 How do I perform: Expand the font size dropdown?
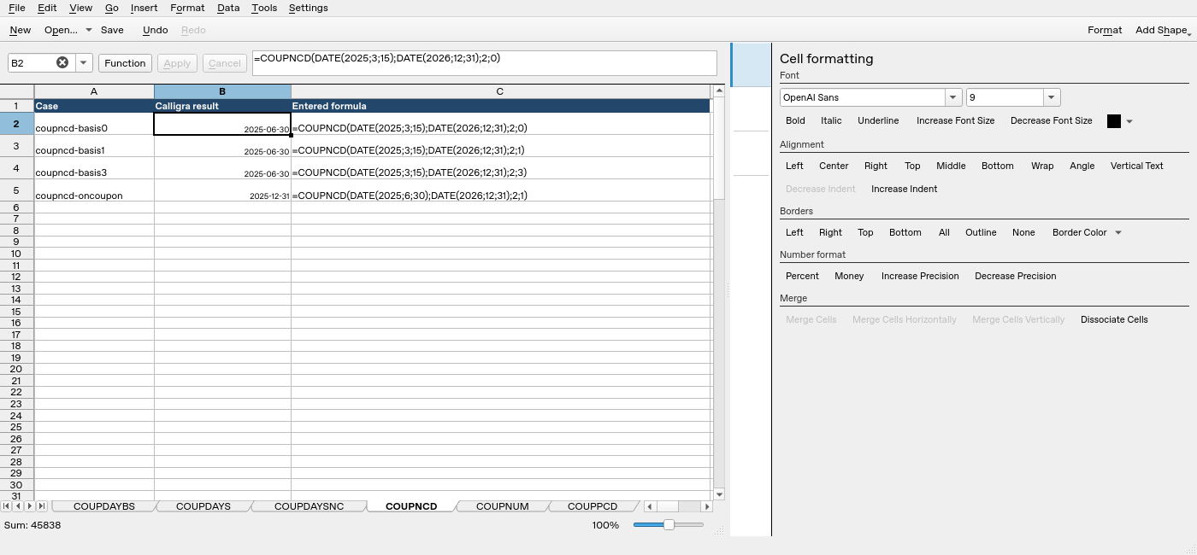1052,97
